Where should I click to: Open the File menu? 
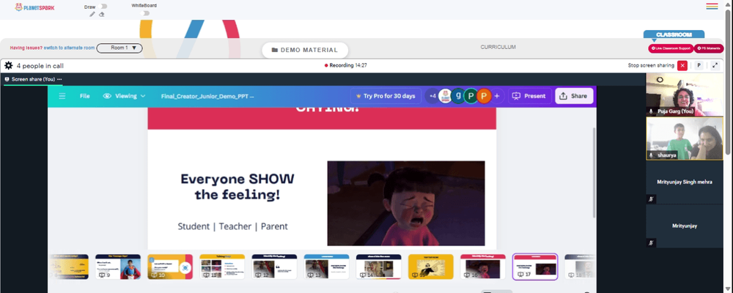(x=84, y=96)
